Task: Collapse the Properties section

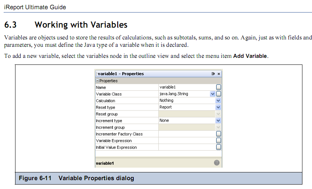Action: [97, 81]
